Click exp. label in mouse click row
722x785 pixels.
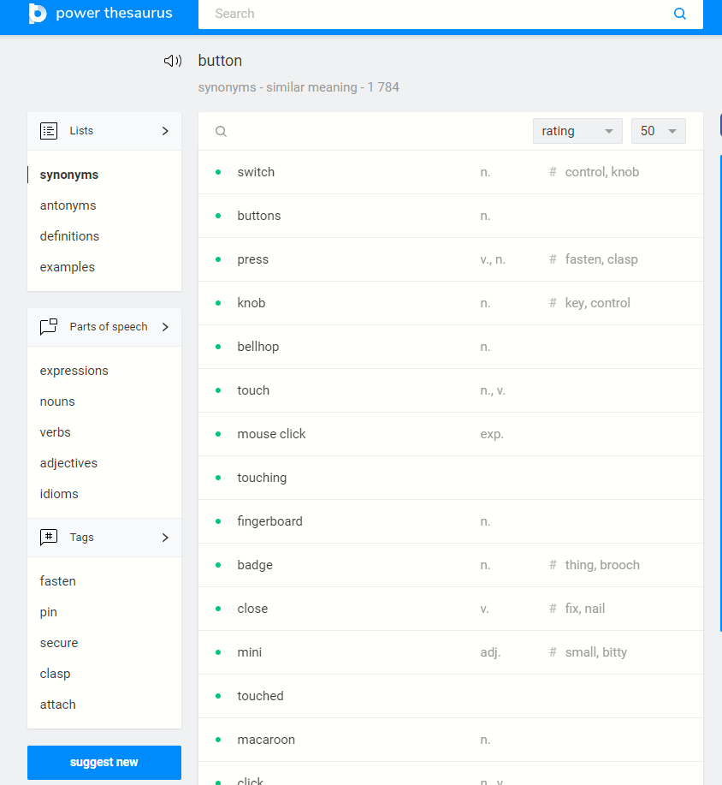point(492,434)
